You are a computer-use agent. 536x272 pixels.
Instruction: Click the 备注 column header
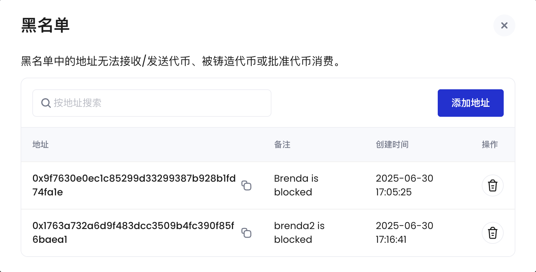[x=282, y=145]
